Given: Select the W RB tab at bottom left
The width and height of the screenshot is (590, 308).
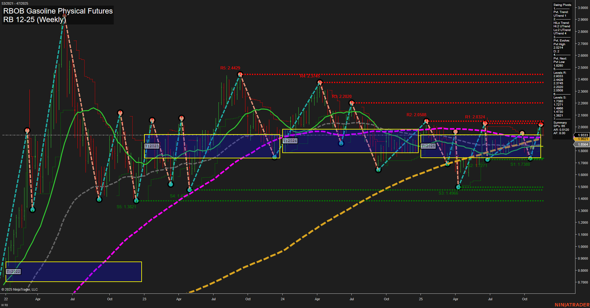Looking at the screenshot, I should tap(4, 305).
